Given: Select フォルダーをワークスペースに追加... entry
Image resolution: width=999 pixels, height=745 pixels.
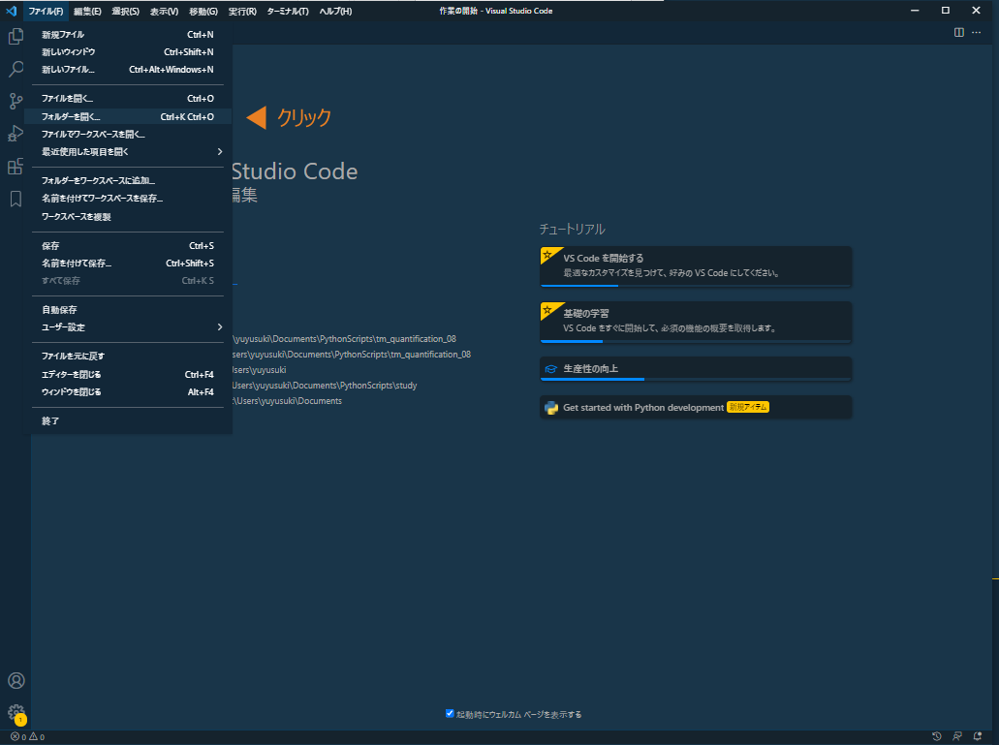Looking at the screenshot, I should pyautogui.click(x=128, y=181).
